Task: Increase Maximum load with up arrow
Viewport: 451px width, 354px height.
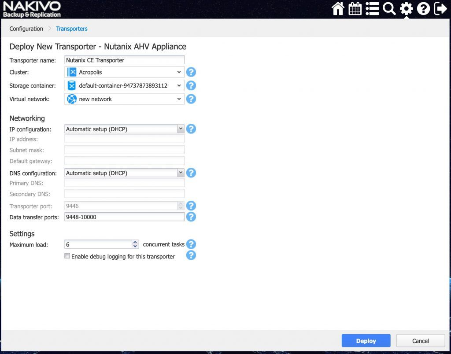Action: [x=135, y=243]
